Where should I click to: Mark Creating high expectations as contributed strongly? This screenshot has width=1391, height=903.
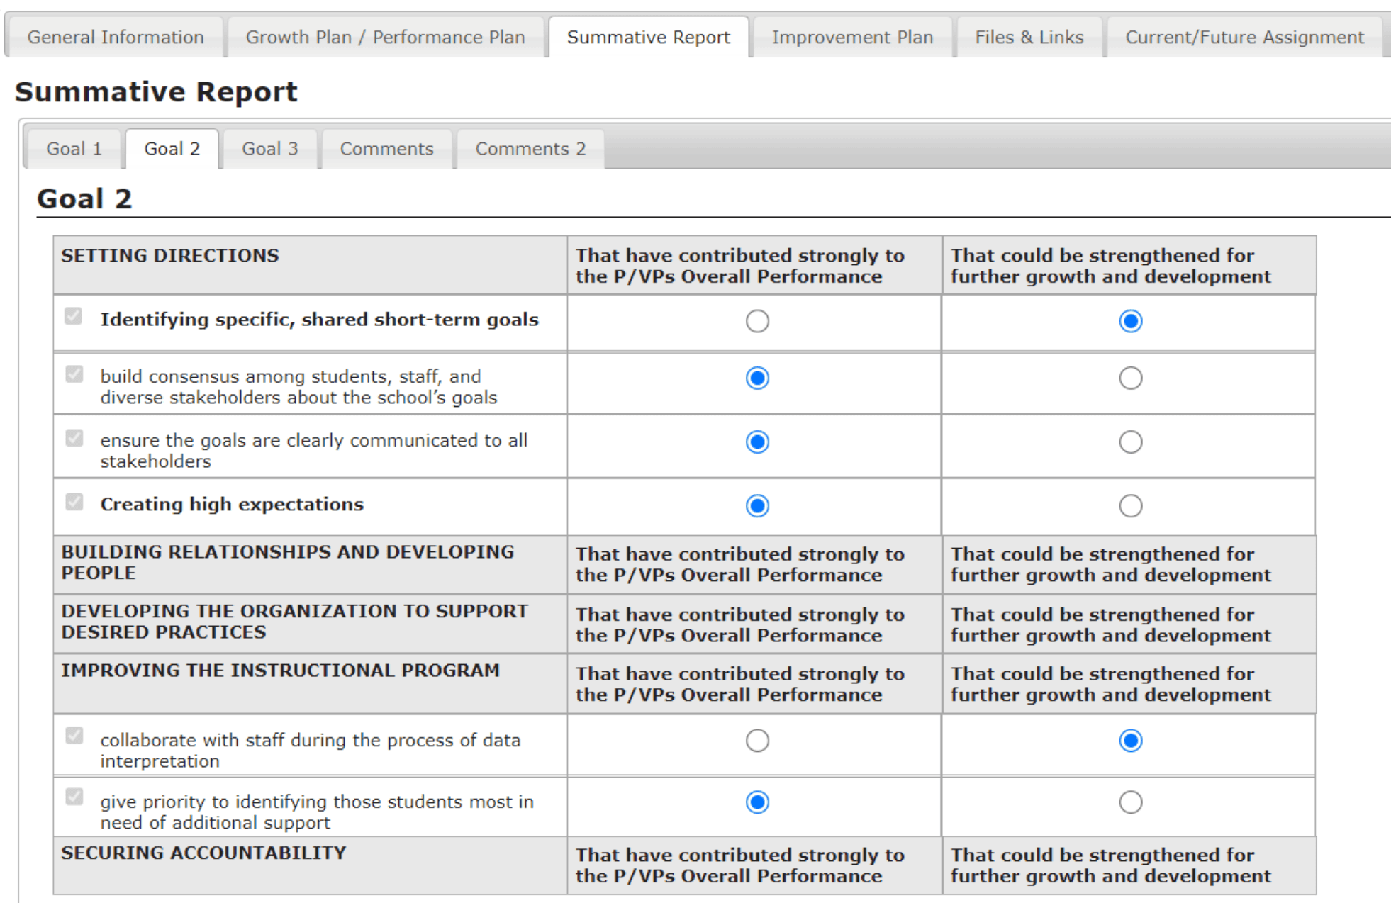(x=757, y=505)
